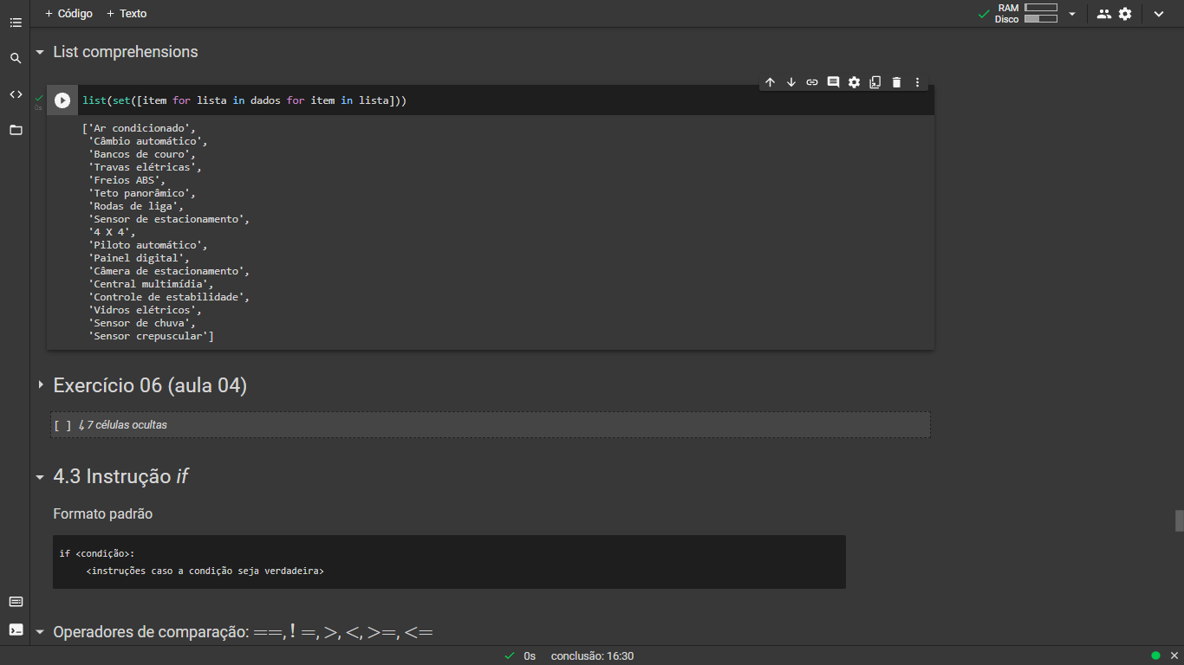The height and width of the screenshot is (665, 1184).
Task: Mirror the cell in a tab
Action: click(x=875, y=82)
